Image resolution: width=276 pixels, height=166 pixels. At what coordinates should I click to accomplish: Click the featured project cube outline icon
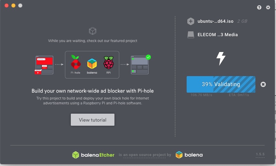[92, 31]
